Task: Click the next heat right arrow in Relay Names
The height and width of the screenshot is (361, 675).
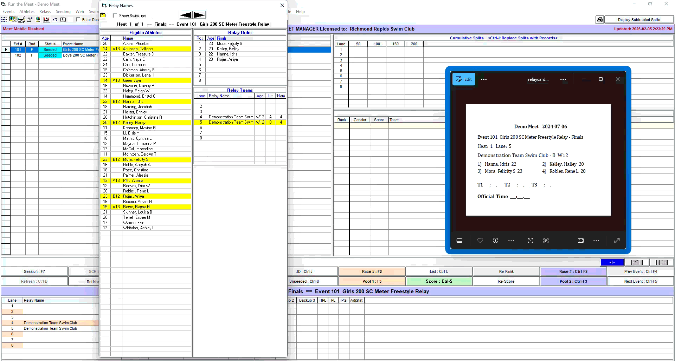Action: [x=199, y=15]
